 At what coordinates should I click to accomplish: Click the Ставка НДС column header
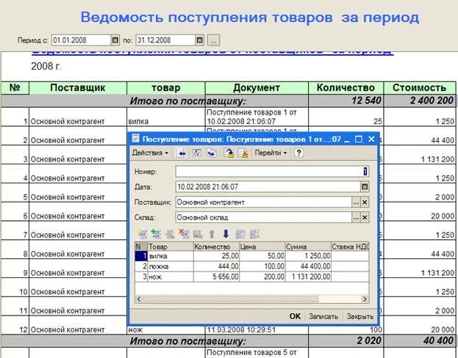(350, 246)
